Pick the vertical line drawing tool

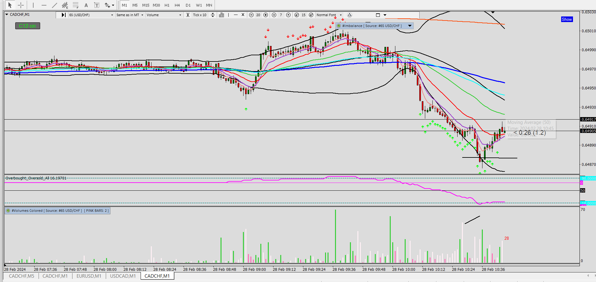tap(33, 5)
